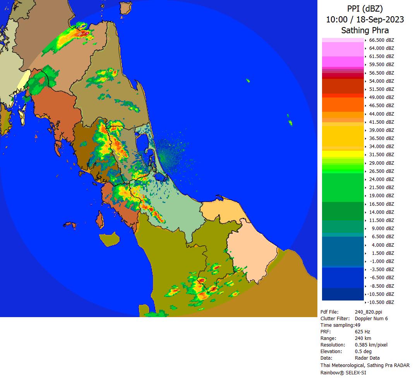Click the 54.000 dBZ legend arrow marker

(366, 81)
